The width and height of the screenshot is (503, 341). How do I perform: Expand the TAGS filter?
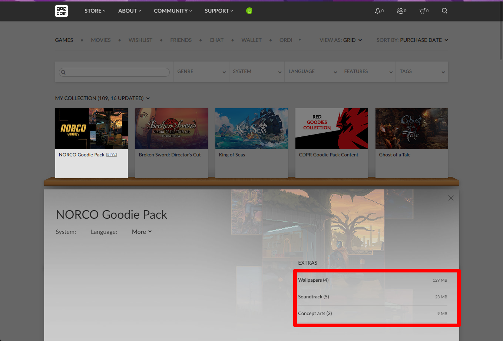point(422,72)
